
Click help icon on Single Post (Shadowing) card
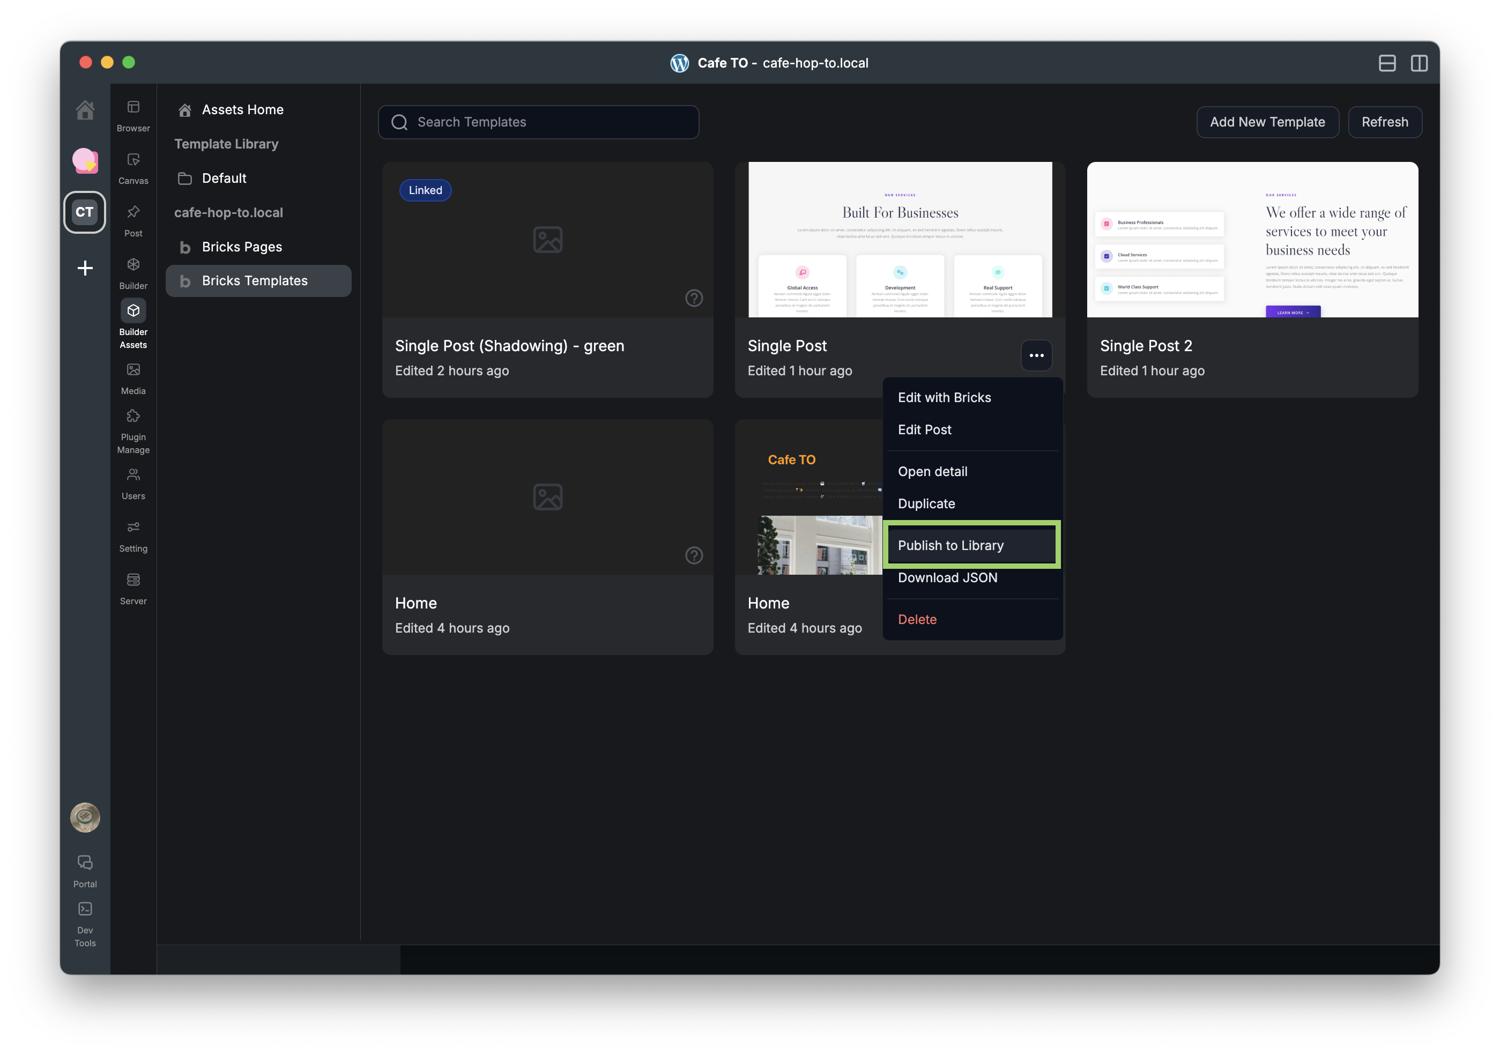694,298
